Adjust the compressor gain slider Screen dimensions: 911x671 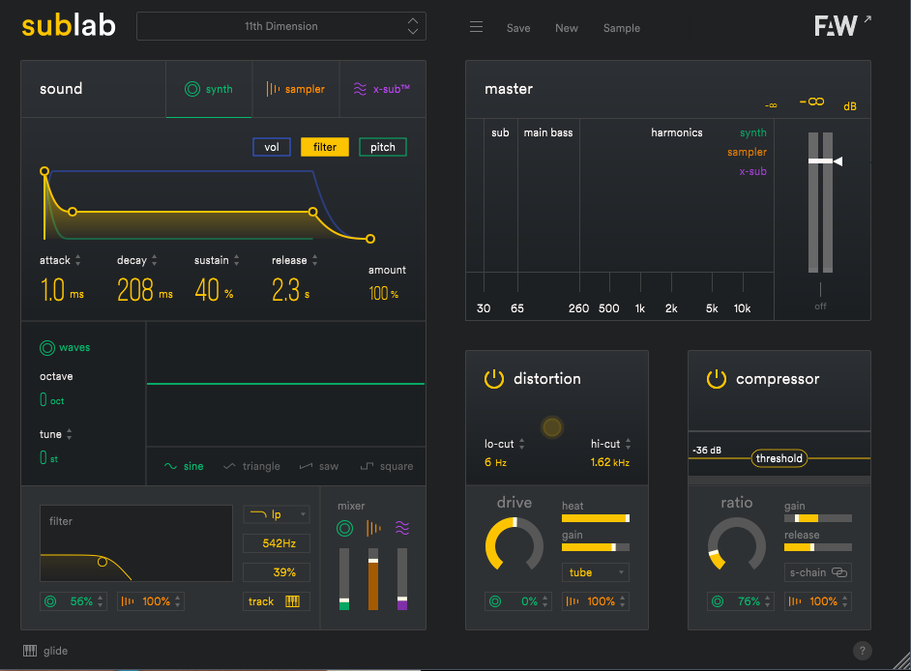(818, 518)
